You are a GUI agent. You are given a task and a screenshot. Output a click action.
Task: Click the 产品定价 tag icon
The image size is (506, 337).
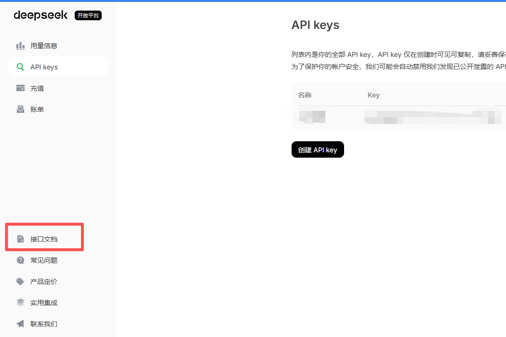point(20,282)
